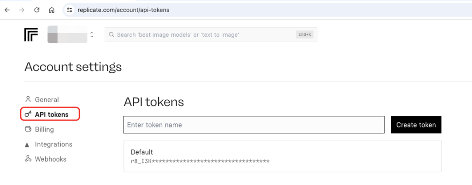Click the browser forward arrow

[22, 10]
